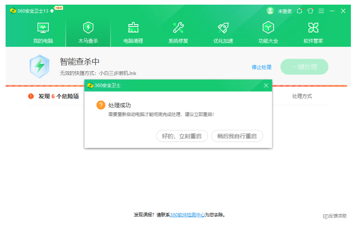Click 停止处理 to stop processing

coord(261,67)
